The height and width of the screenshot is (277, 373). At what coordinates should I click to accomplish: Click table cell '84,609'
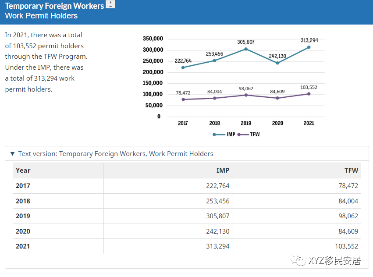pos(296,231)
